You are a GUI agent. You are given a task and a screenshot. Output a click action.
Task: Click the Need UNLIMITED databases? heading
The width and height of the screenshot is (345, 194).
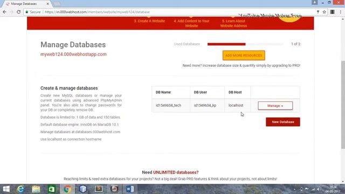[x=170, y=172]
